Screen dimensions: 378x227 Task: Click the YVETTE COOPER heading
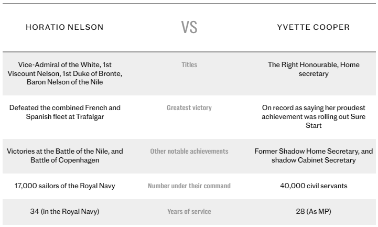coord(314,27)
